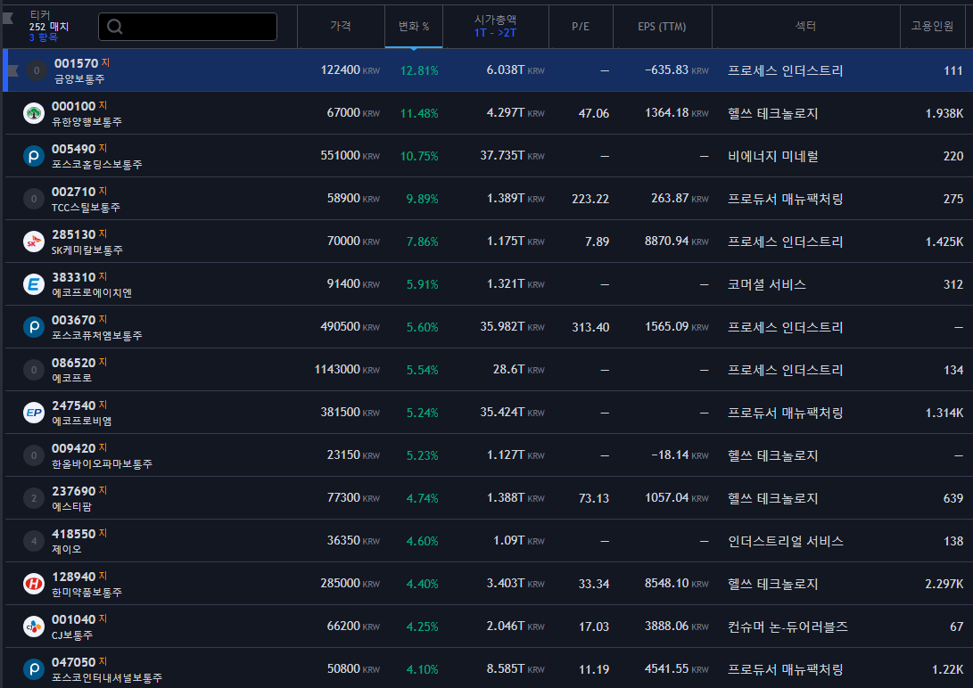Click the EP logo for 247540

(34, 413)
